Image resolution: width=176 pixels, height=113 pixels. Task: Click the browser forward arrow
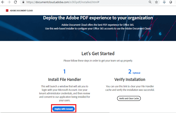9,2
